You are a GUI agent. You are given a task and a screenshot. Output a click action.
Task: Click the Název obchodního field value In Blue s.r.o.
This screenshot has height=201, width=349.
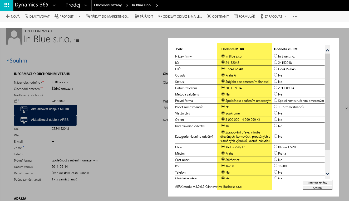point(60,82)
